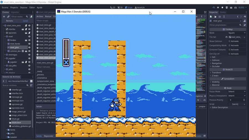The width and height of the screenshot is (249, 140).
Task: Open the Inspector's resource extra options dots
Action: tap(224, 17)
